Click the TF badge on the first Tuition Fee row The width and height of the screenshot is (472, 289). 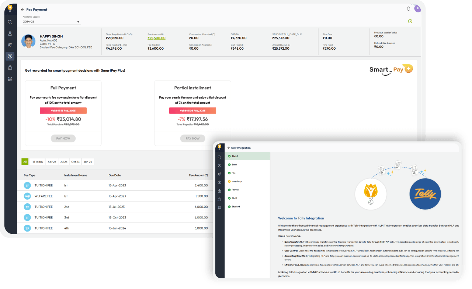click(28, 185)
